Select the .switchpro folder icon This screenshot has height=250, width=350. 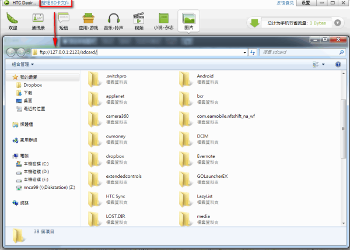point(94,79)
